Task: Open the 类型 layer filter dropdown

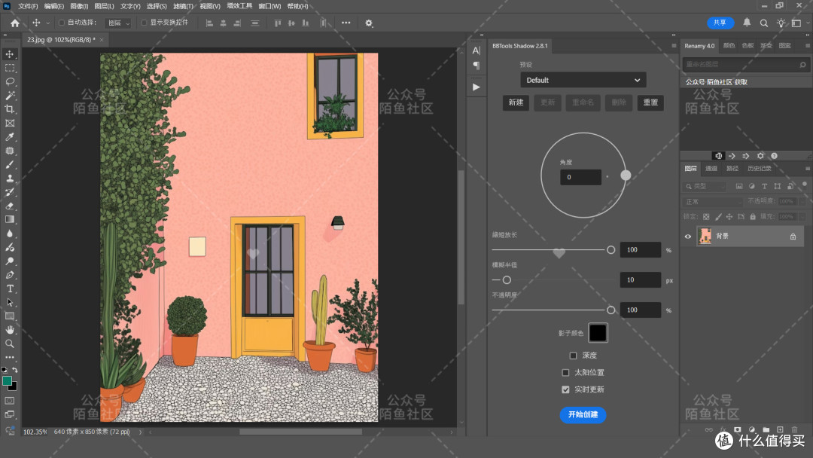Action: click(705, 186)
